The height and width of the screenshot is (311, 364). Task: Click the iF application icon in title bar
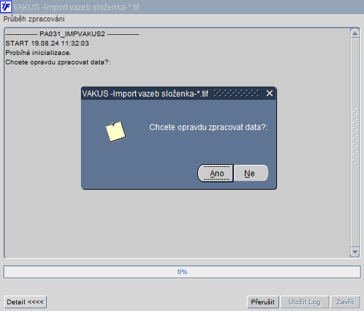point(6,7)
